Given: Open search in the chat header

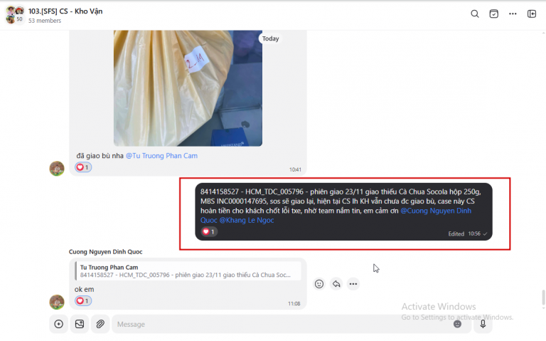Looking at the screenshot, I should [x=475, y=14].
